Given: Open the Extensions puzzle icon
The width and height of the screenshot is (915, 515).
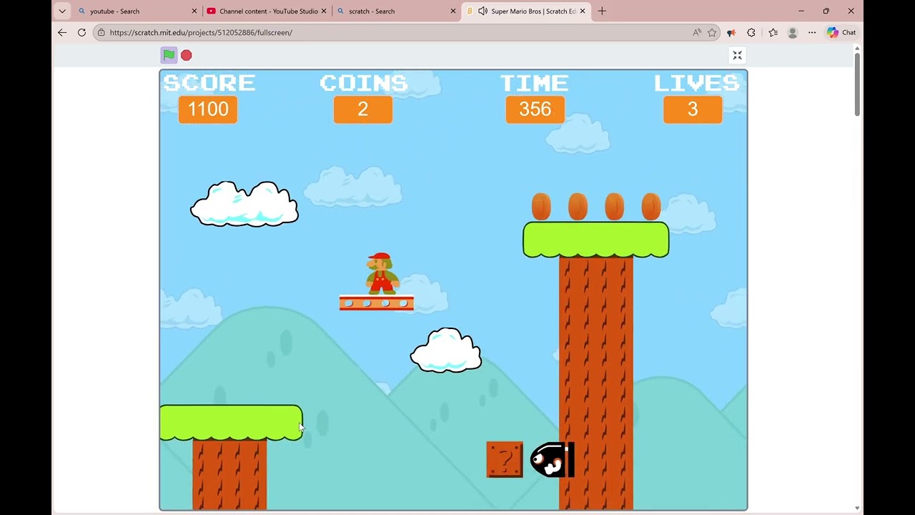Looking at the screenshot, I should coord(751,32).
